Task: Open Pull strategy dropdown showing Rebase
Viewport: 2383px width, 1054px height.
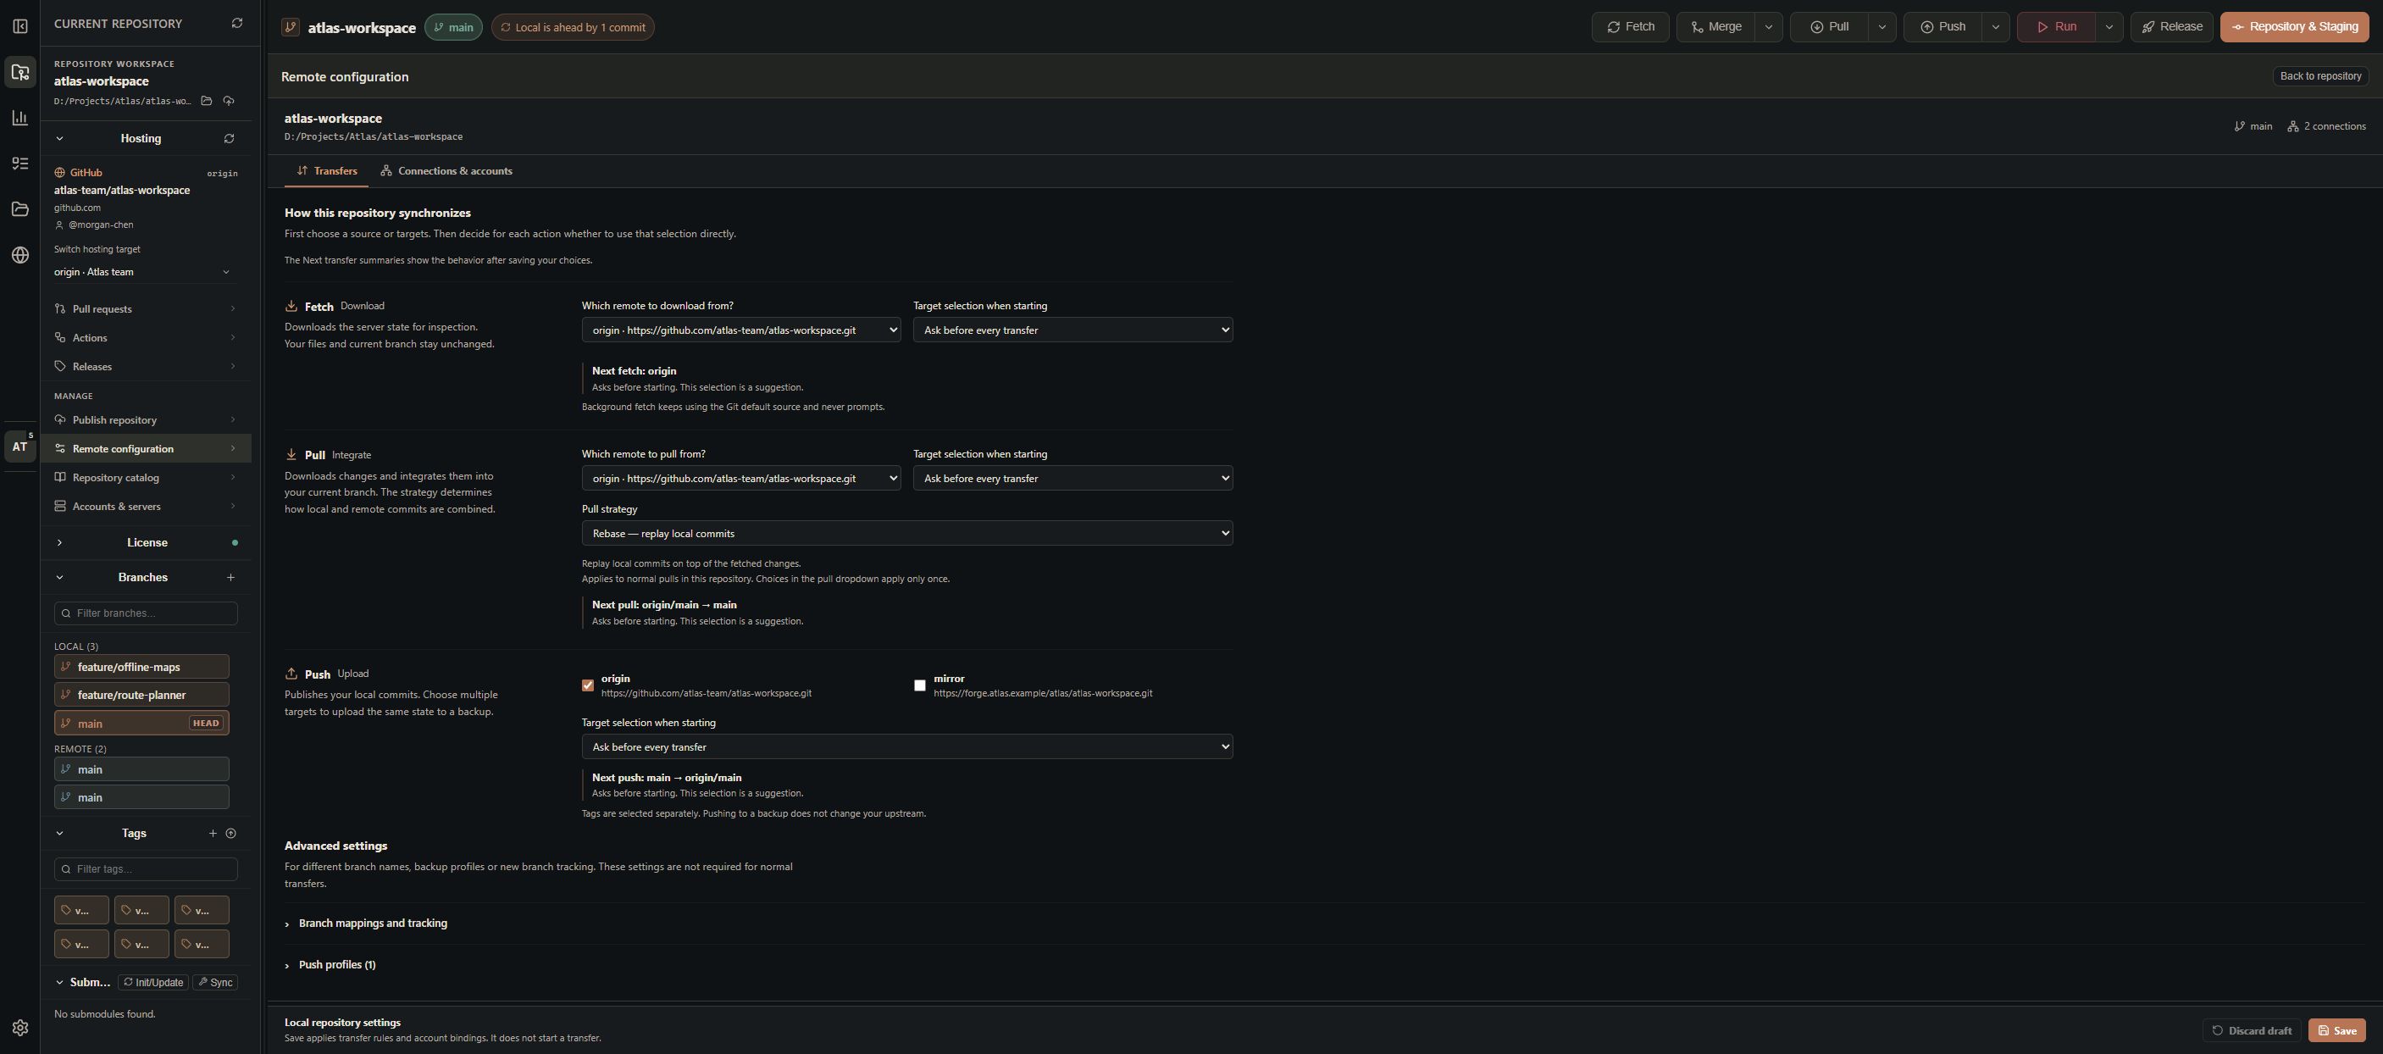Action: [x=906, y=533]
